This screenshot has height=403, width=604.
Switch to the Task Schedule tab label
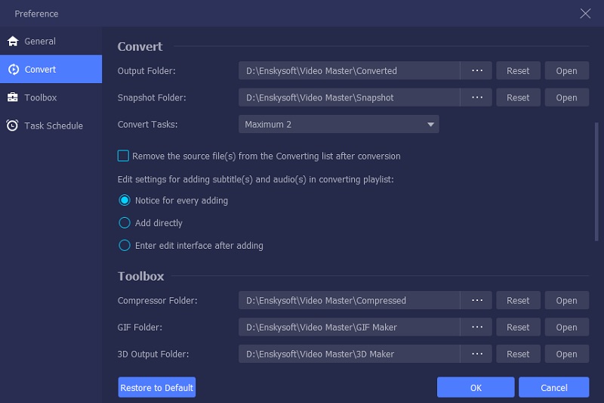(54, 126)
